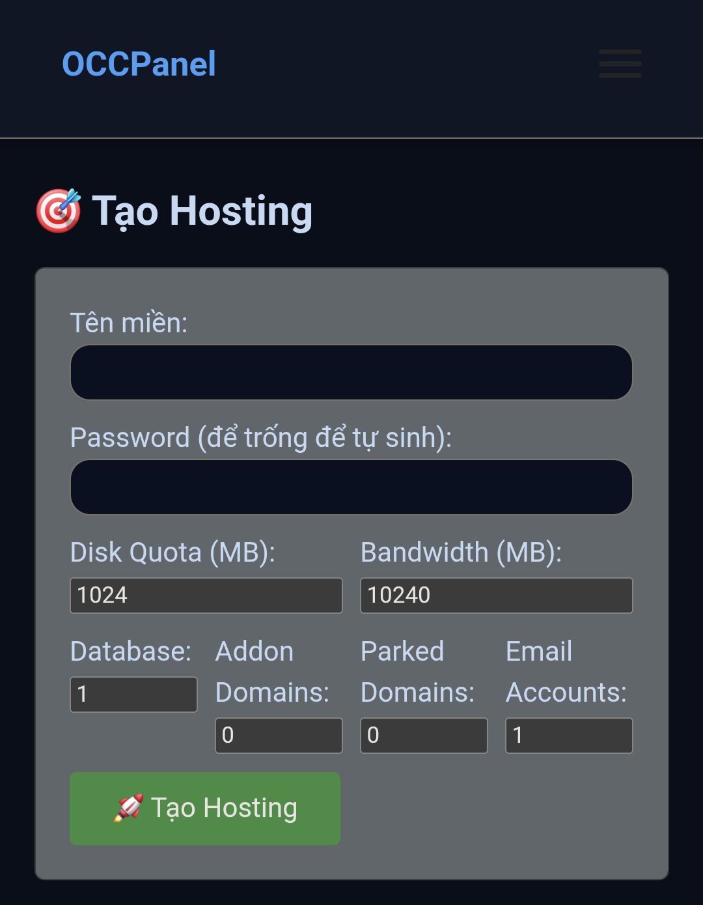Click the Database number field
The width and height of the screenshot is (703, 905).
point(133,694)
